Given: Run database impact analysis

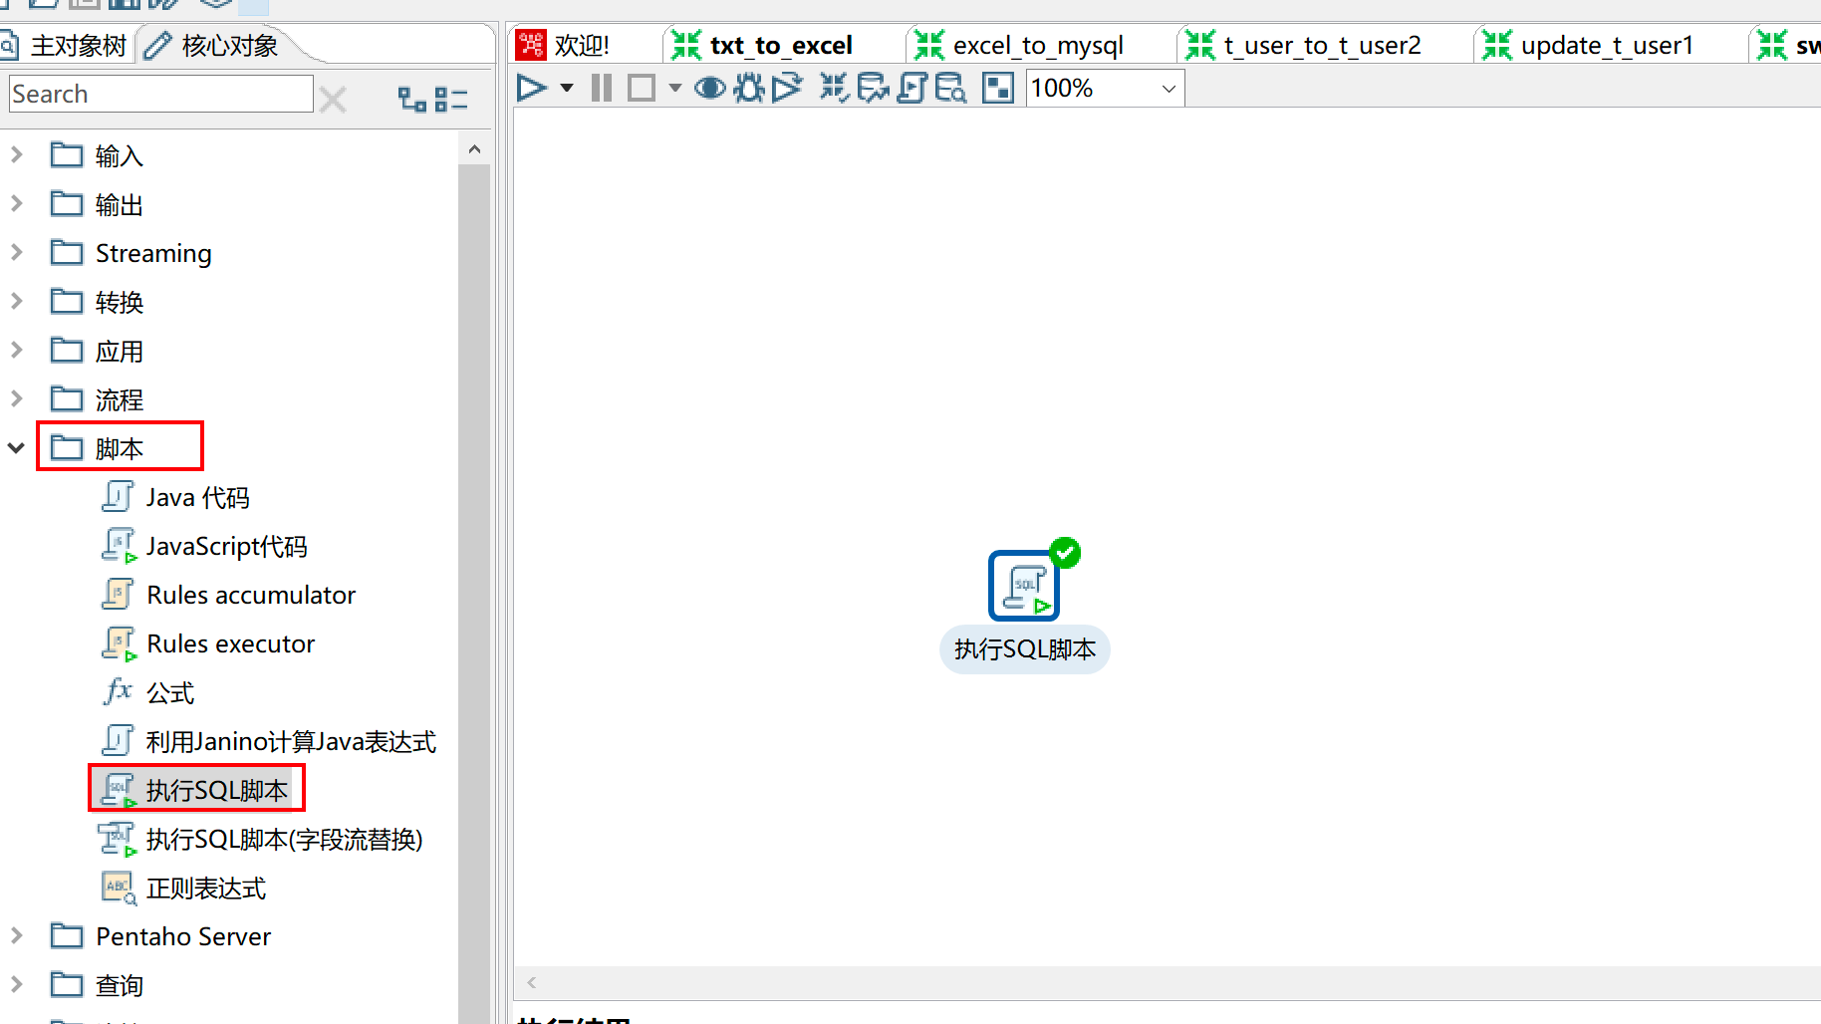Looking at the screenshot, I should [x=873, y=89].
